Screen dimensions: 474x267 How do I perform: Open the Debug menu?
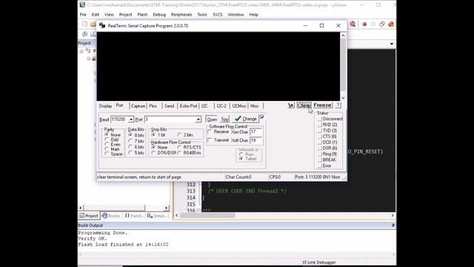point(159,15)
